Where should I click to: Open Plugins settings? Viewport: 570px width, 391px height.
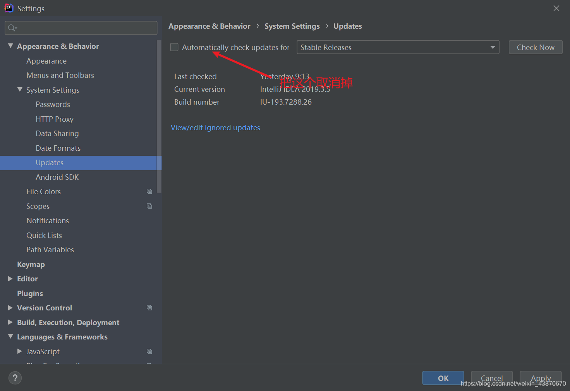30,293
